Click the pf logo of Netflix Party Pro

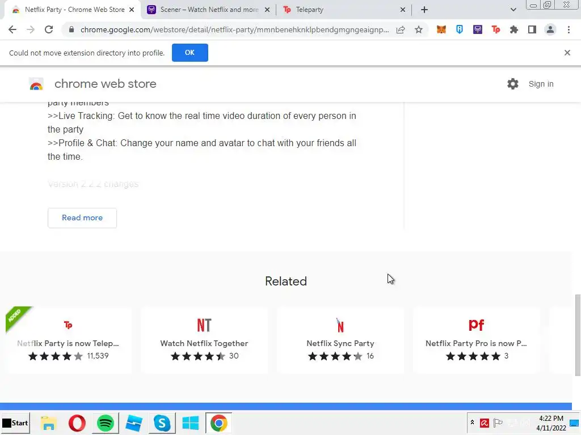tap(476, 325)
